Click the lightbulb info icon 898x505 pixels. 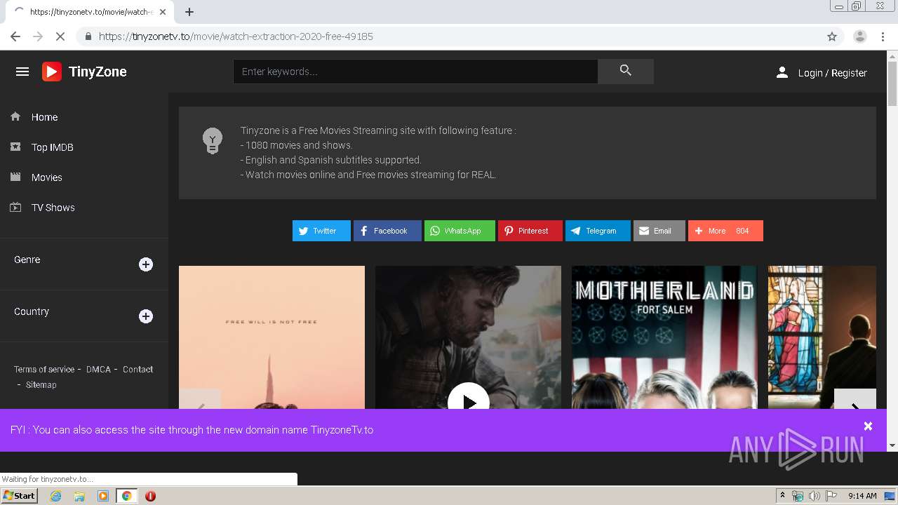tap(212, 140)
